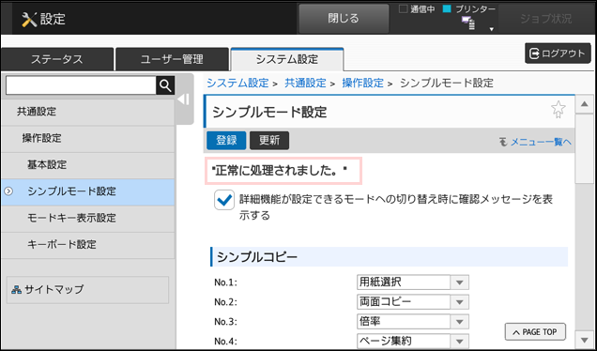Open 共通設定 in the side menu
Screen dimensions: 597x351
(88, 112)
